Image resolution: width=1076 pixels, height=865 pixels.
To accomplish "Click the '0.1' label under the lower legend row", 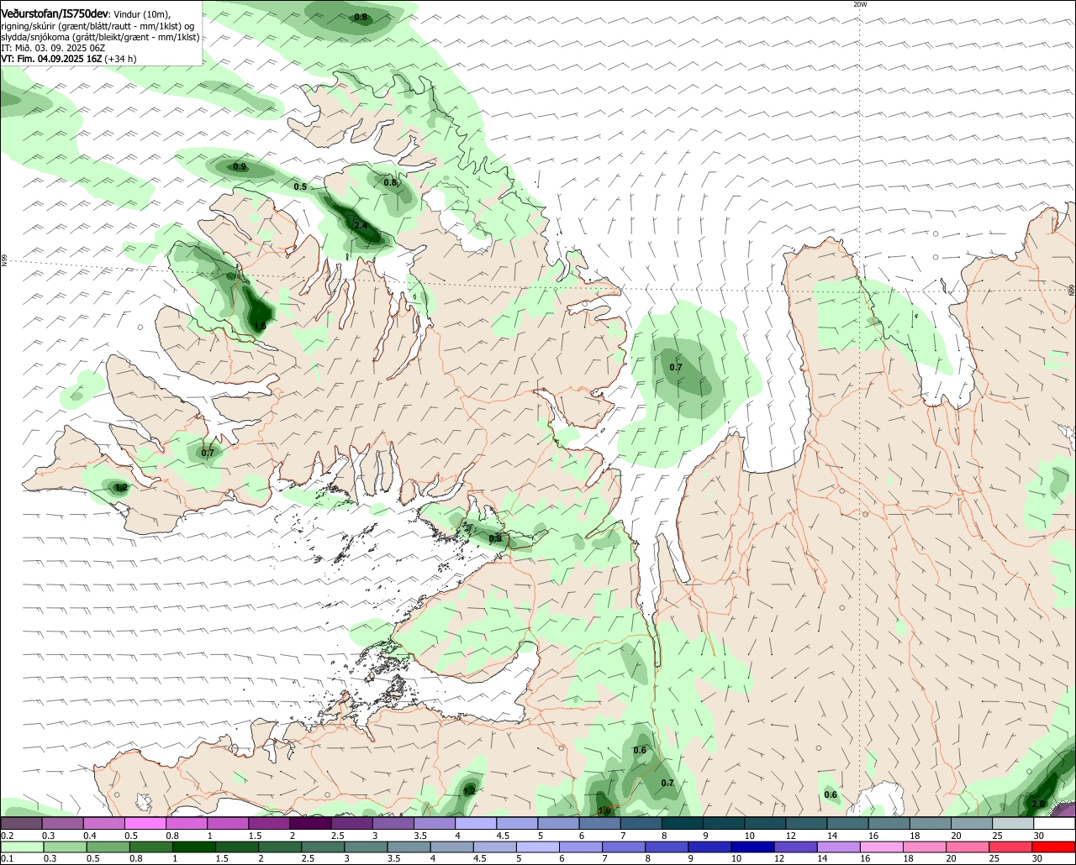I will (8, 859).
